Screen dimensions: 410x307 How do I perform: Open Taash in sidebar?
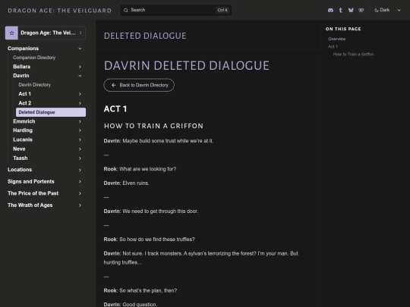(x=20, y=158)
